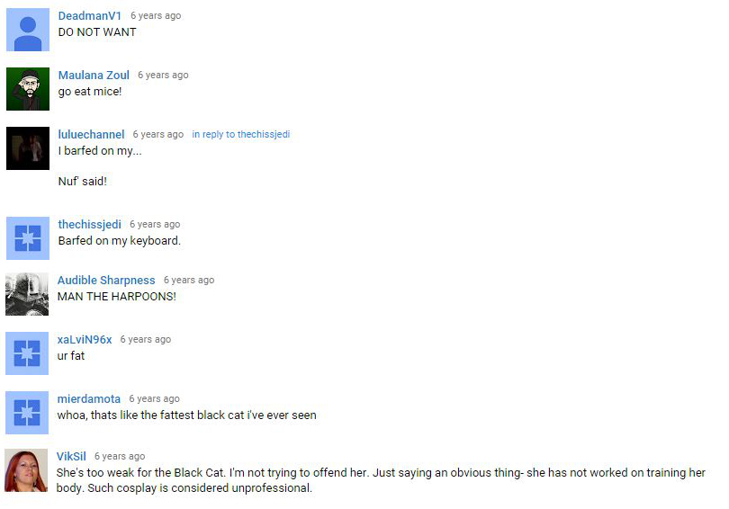
Task: Open VikSil's red-haired profile photo
Action: coord(26,470)
